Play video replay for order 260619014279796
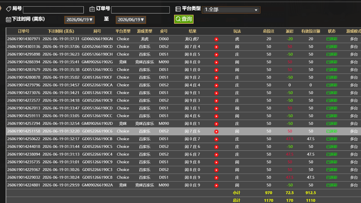The height and width of the screenshot is (203, 361). tap(216, 85)
